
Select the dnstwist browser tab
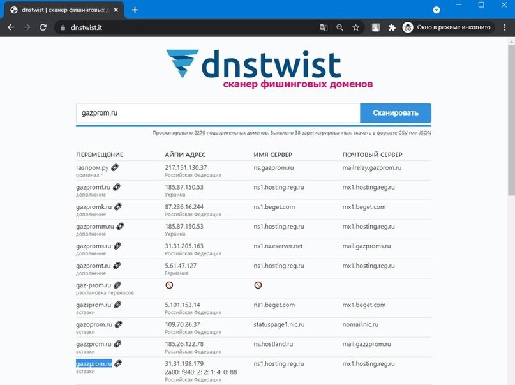(x=63, y=10)
